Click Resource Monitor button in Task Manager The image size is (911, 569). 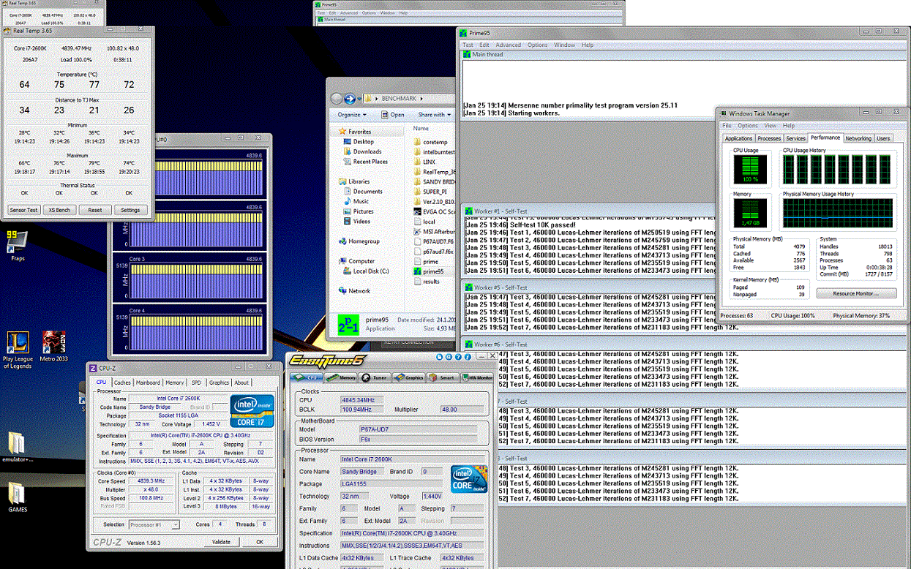pos(856,293)
